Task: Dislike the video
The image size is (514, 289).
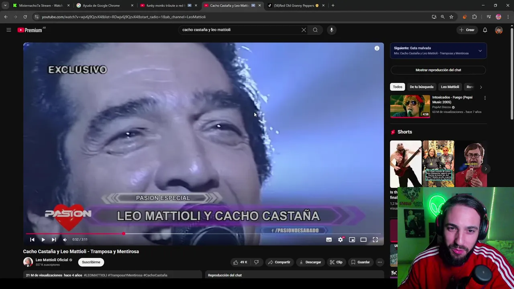Action: [x=256, y=262]
